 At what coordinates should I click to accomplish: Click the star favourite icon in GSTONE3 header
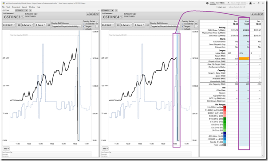(88, 14)
